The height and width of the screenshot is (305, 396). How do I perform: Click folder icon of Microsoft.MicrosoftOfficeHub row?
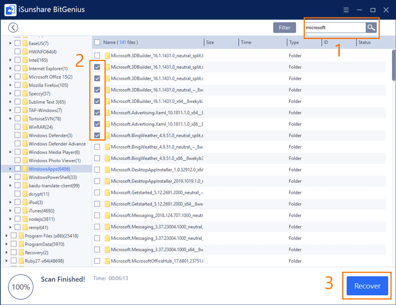click(x=107, y=261)
